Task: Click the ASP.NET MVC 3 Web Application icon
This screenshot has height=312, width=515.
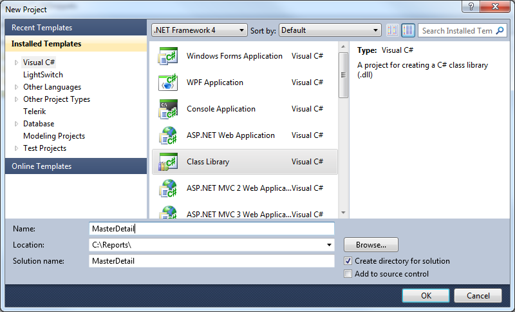Action: click(168, 212)
